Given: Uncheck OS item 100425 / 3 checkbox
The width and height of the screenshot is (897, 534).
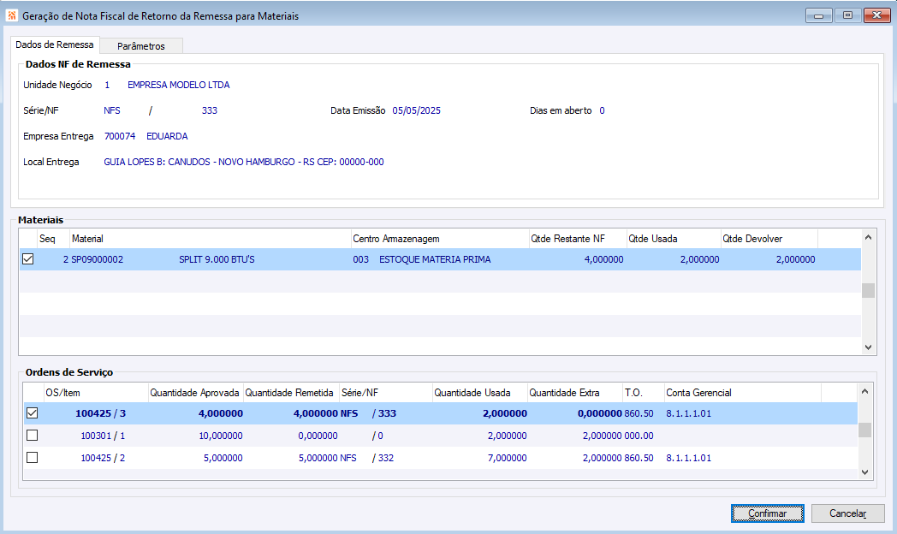Looking at the screenshot, I should 33,413.
